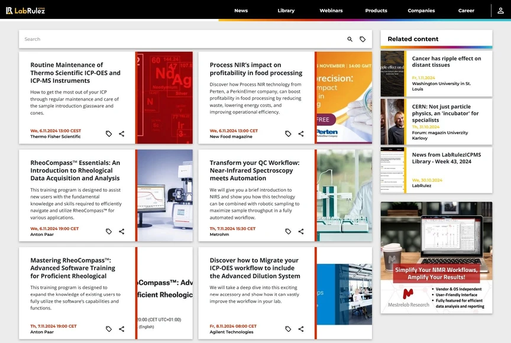Click 'Forum: magazín Univerzity Karlovy' text
This screenshot has width=511, height=343.
click(440, 135)
